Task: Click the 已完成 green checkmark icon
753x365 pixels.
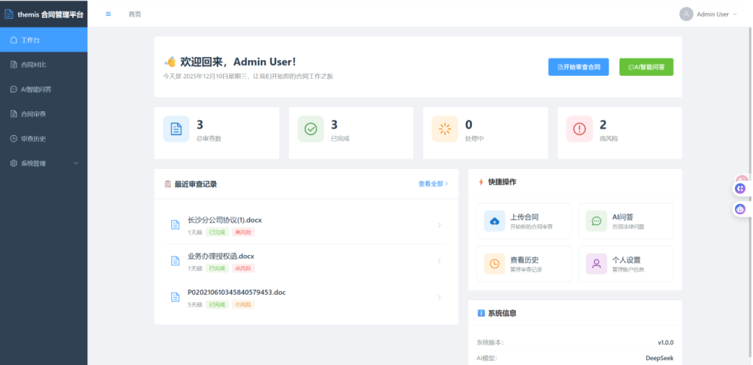Action: click(311, 129)
